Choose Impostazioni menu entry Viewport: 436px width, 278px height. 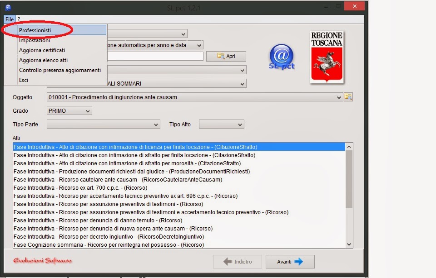pyautogui.click(x=55, y=40)
